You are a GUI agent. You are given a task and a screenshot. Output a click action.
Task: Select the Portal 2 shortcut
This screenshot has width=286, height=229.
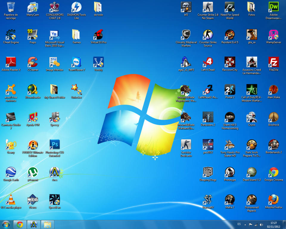click(230, 90)
